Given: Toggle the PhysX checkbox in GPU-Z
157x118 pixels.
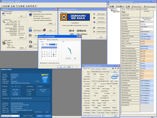Looking at the screenshot, I should point(105,112).
